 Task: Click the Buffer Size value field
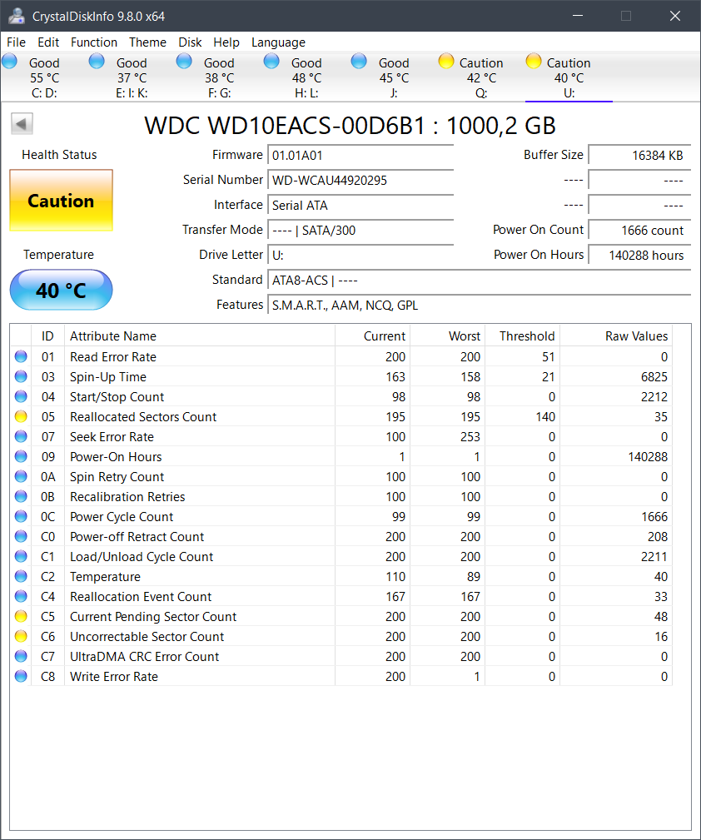point(639,156)
